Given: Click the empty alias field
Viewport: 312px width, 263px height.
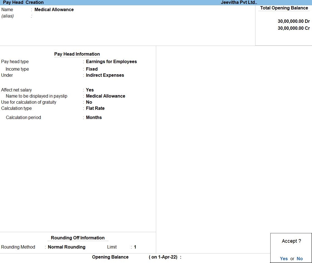Looking at the screenshot, I should point(56,16).
